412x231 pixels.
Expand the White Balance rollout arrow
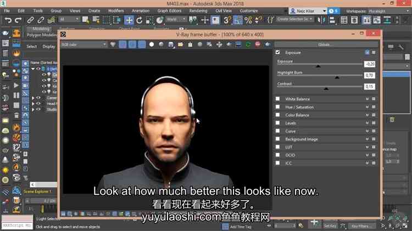(x=367, y=99)
